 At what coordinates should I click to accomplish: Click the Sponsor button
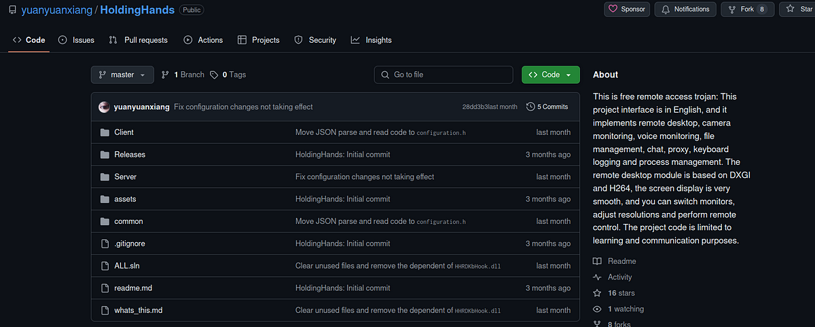tap(627, 9)
